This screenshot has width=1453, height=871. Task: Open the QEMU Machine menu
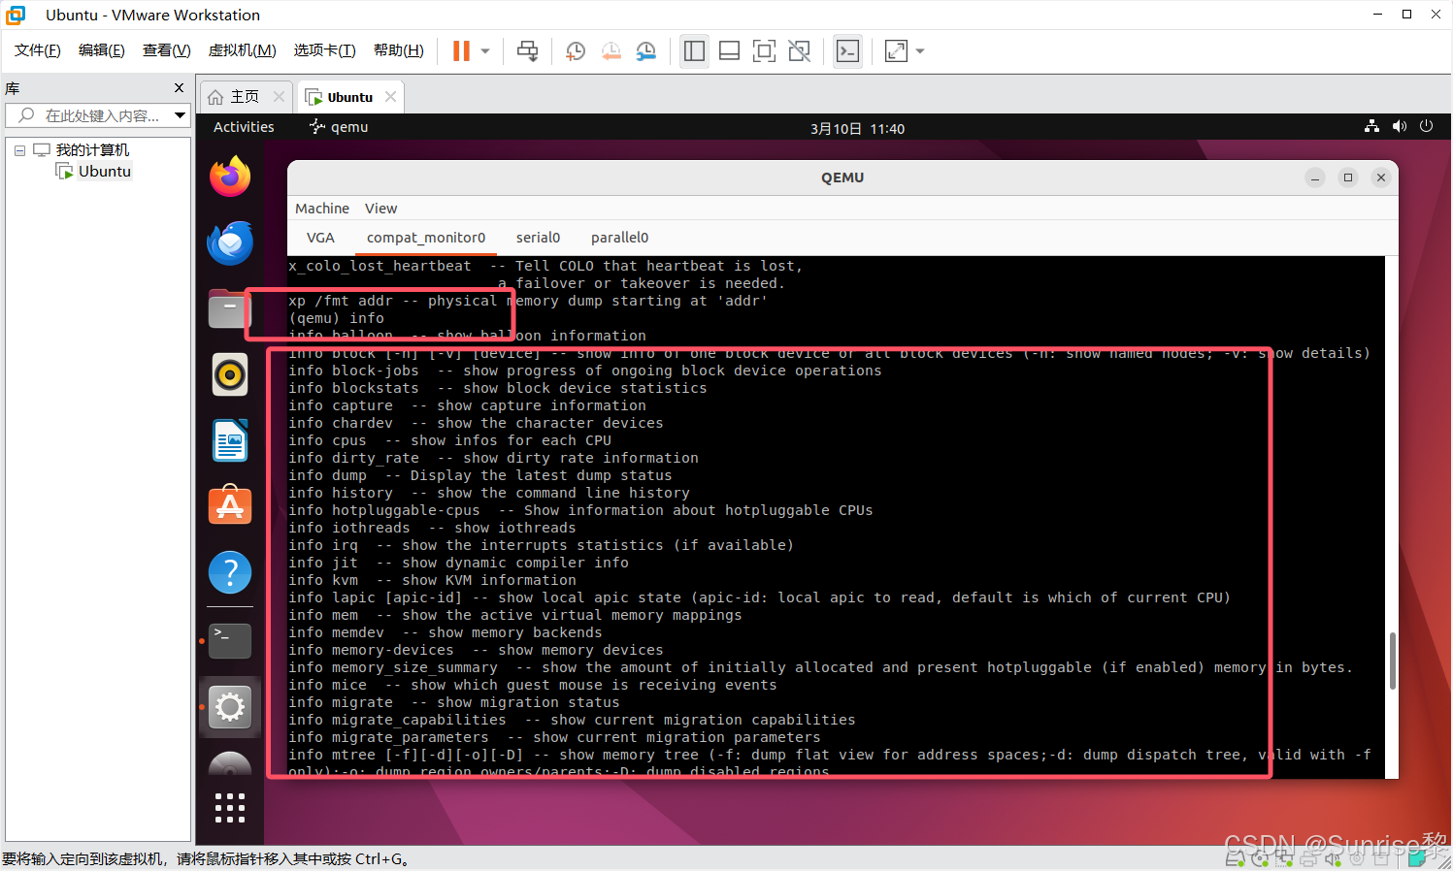(x=322, y=209)
